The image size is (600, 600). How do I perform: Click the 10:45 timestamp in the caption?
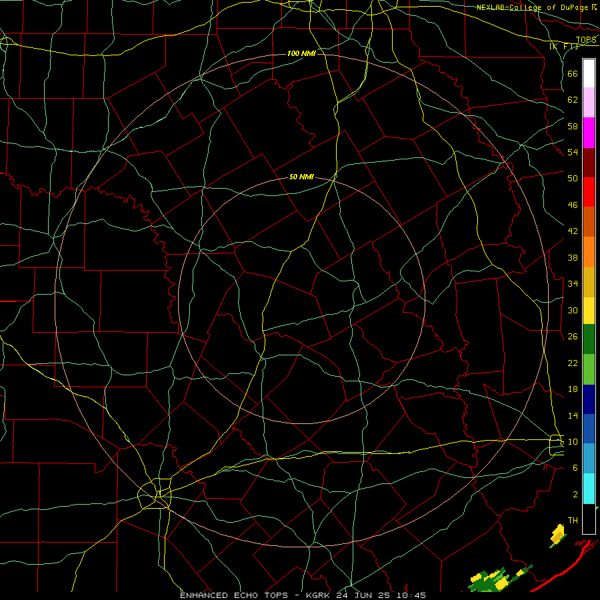tap(412, 595)
